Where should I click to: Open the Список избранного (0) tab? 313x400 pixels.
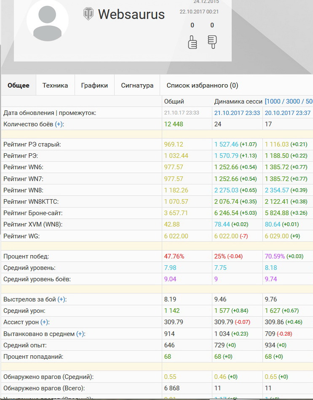tap(202, 85)
